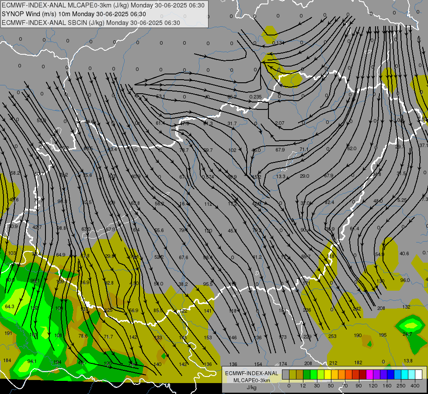Click the legend tick label '400'

(x=415, y=386)
